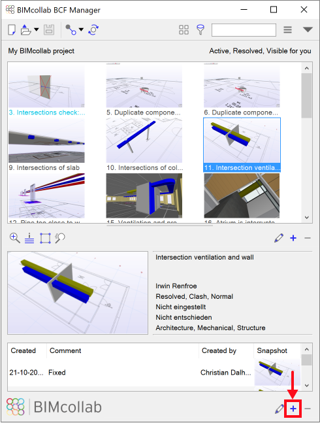Viewport: 320px width, 423px height.
Task: Toggle thumbnail grid view icon
Action: 184,29
